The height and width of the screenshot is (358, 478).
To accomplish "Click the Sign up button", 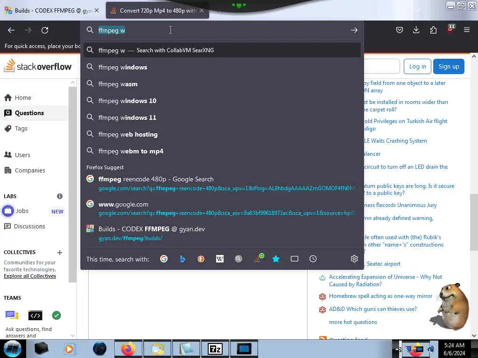I will [x=449, y=66].
